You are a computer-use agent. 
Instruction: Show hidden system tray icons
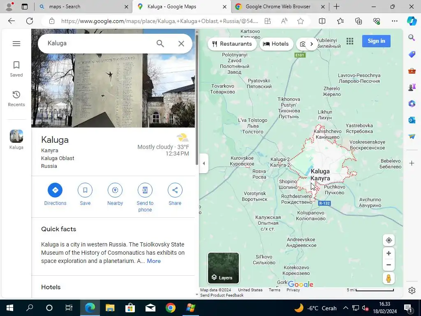coord(345,308)
